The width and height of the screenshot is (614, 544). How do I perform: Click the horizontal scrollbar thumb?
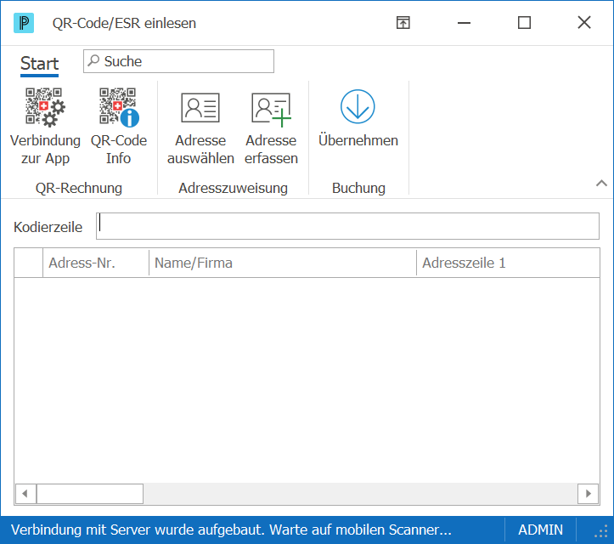90,494
